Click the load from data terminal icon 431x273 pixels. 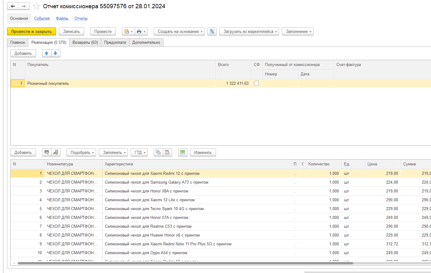56,152
